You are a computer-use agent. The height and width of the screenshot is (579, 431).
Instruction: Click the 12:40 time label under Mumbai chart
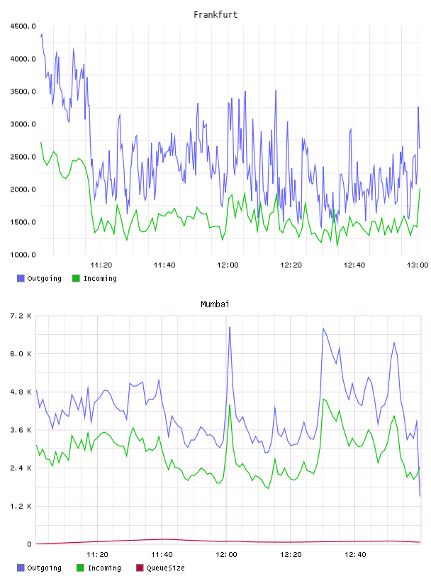pyautogui.click(x=355, y=555)
